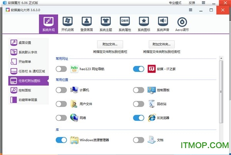
Task: Click the Windows资源管理器 folder icon
Action: tap(74, 140)
